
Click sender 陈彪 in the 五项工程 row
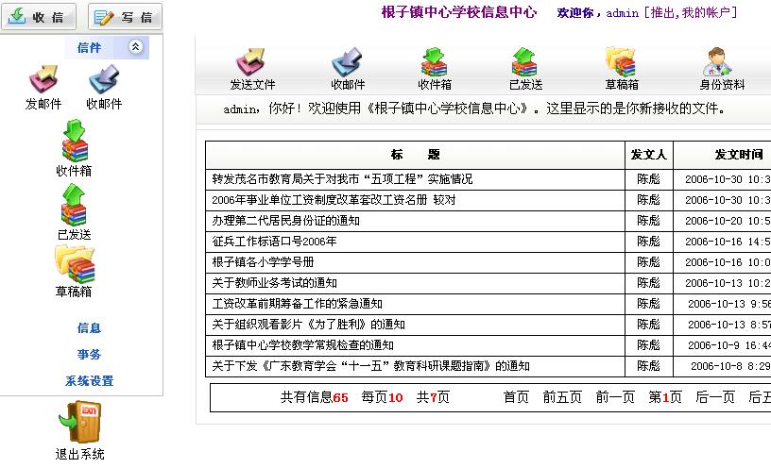click(648, 179)
